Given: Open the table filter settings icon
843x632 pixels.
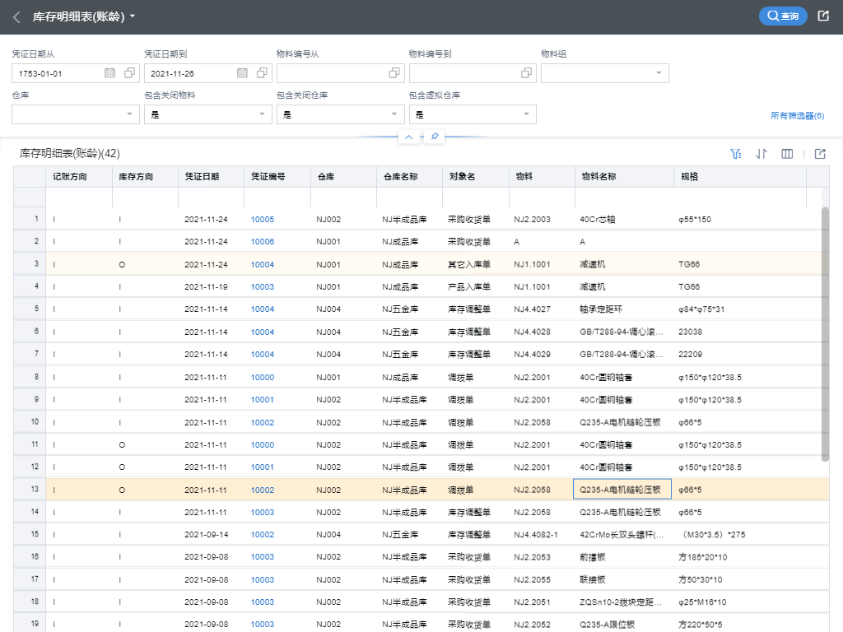Looking at the screenshot, I should (735, 154).
